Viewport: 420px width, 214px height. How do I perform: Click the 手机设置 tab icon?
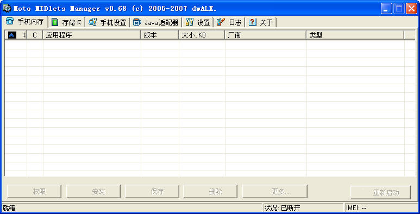[x=93, y=22]
